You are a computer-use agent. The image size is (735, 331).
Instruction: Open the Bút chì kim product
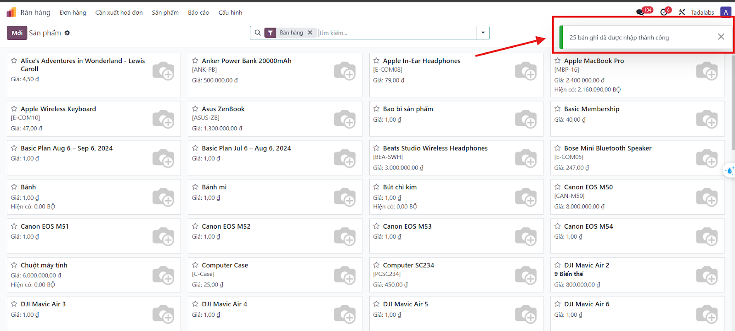click(x=456, y=197)
